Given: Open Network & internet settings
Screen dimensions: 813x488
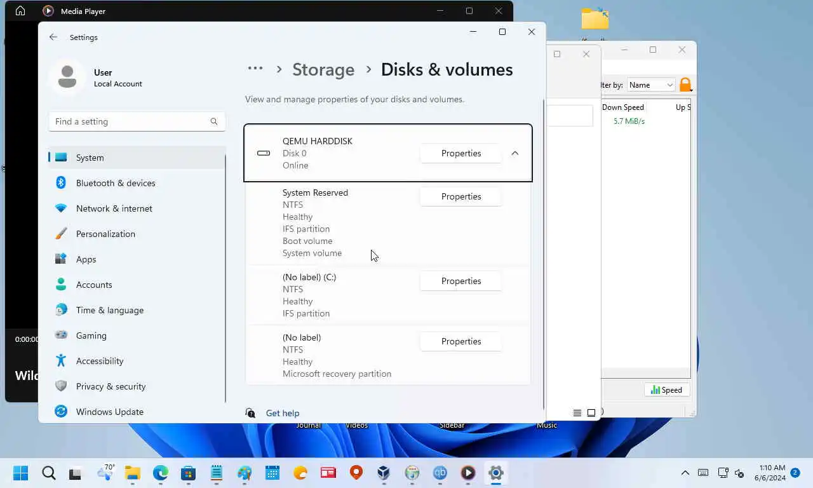Looking at the screenshot, I should tap(137, 208).
